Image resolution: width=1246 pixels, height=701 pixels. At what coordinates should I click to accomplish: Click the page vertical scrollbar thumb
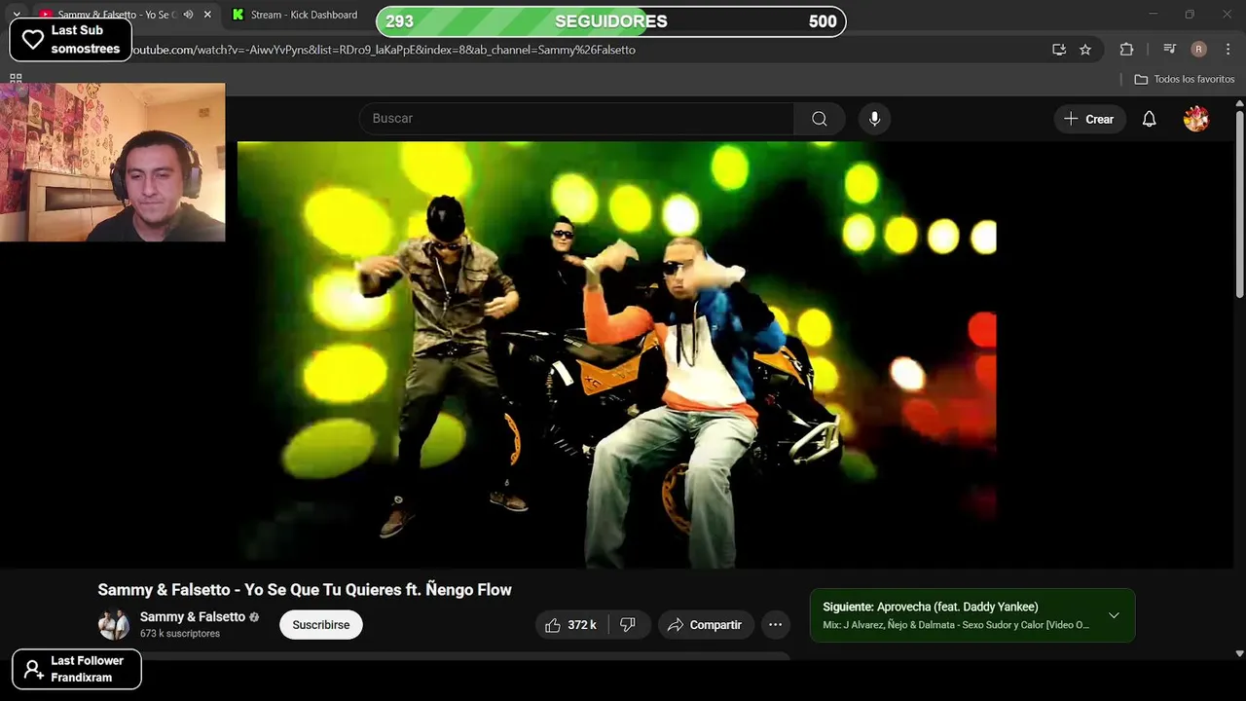pyautogui.click(x=1239, y=204)
